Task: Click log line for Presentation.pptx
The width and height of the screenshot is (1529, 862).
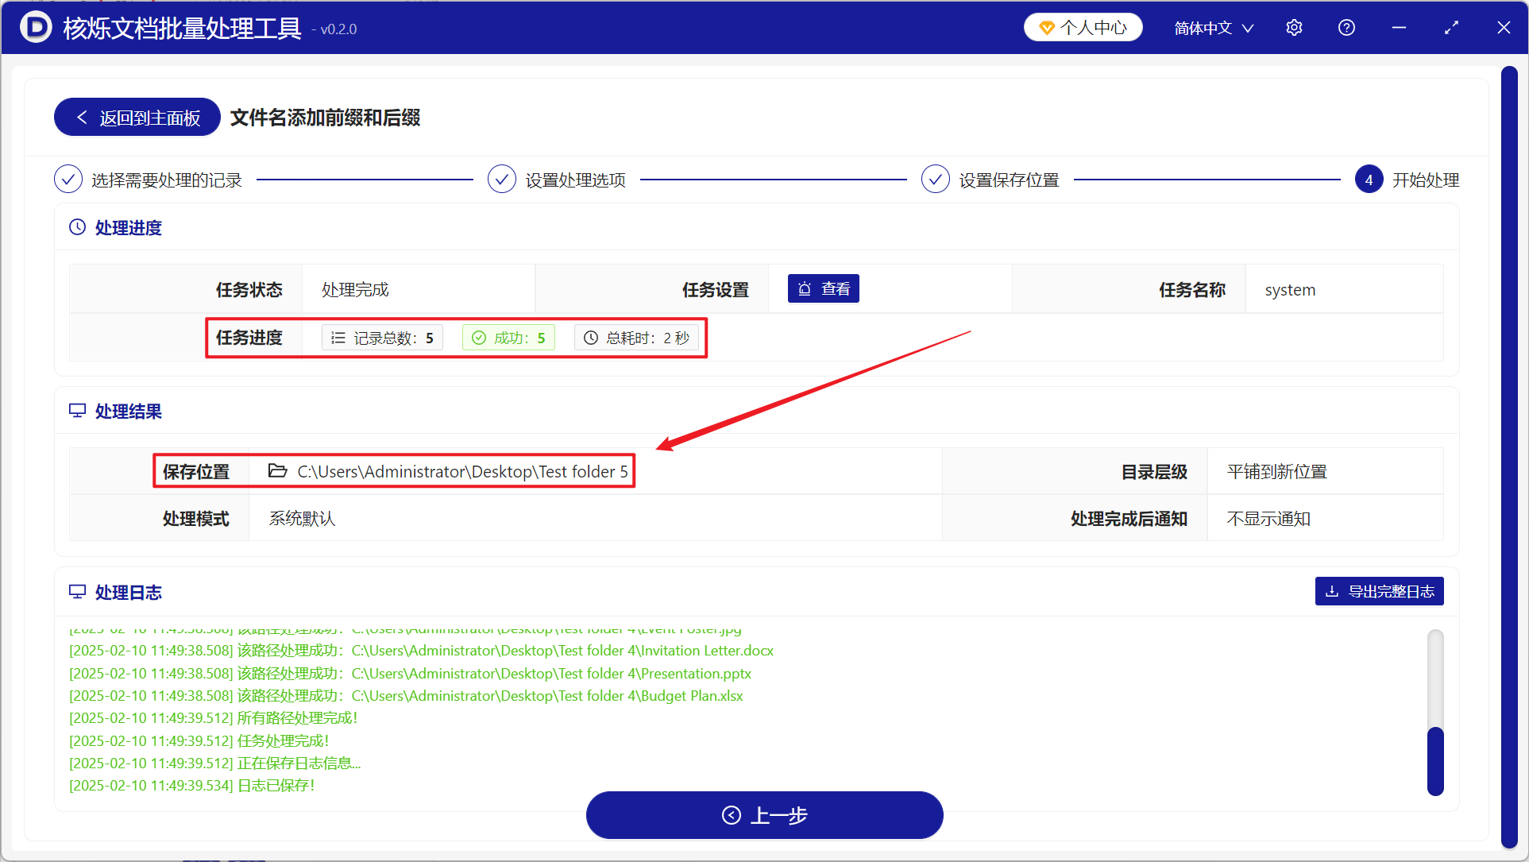Action: [410, 673]
